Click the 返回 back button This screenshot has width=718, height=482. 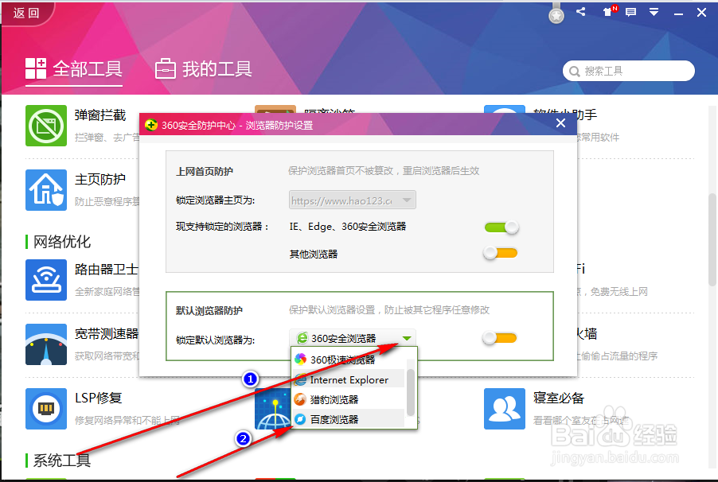(26, 13)
